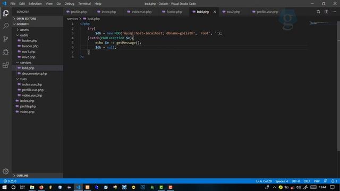Open the Selection menu

tap(35, 4)
